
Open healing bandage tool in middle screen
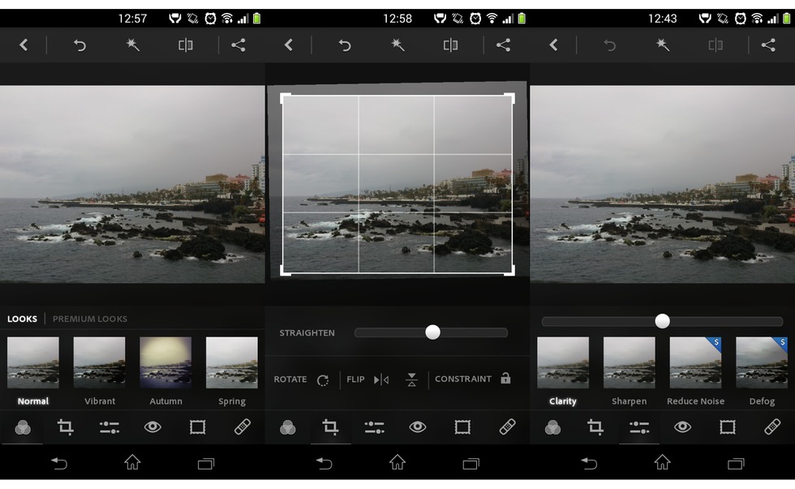508,427
